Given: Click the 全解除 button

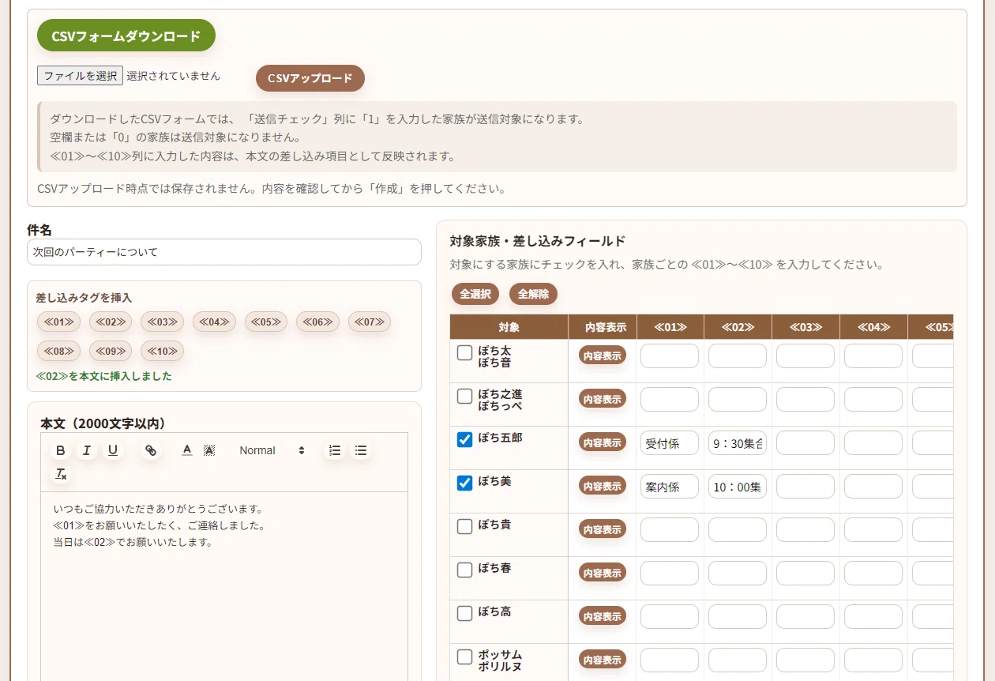Looking at the screenshot, I should (534, 294).
